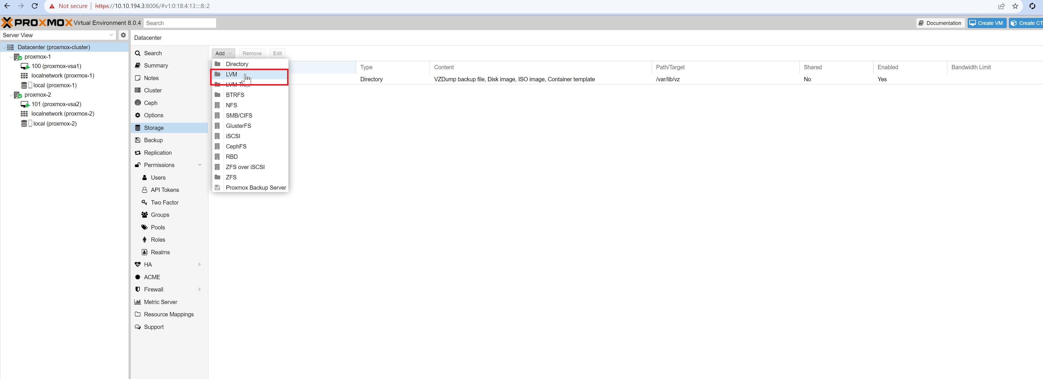Collapse the Permissions submenu arrow

tap(199, 165)
